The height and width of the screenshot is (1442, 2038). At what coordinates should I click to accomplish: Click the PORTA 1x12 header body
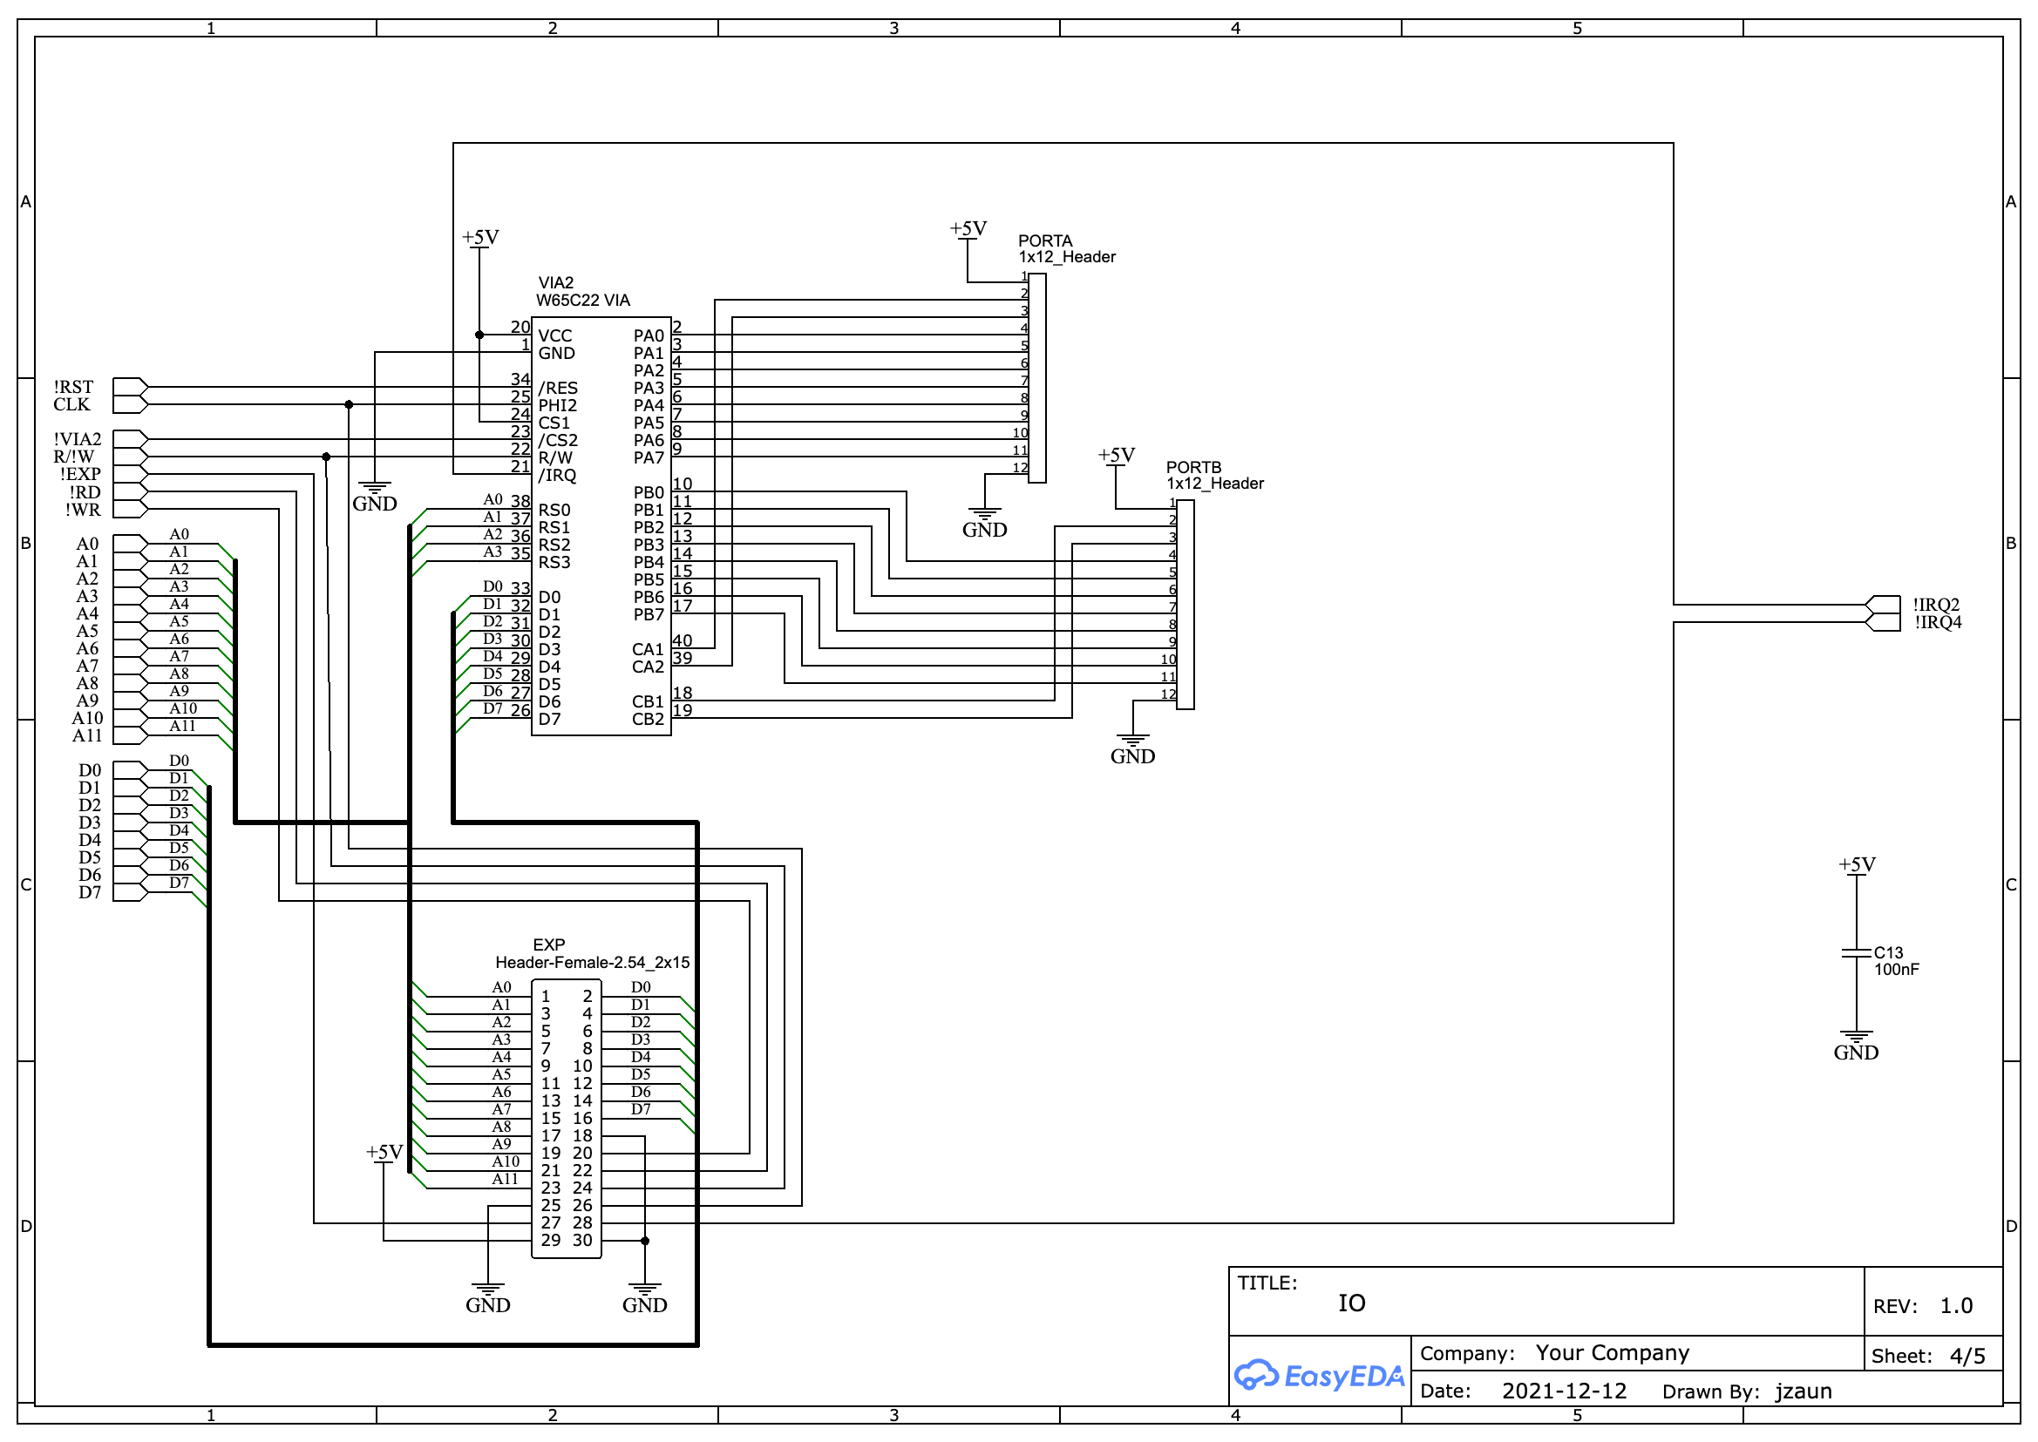point(1036,378)
